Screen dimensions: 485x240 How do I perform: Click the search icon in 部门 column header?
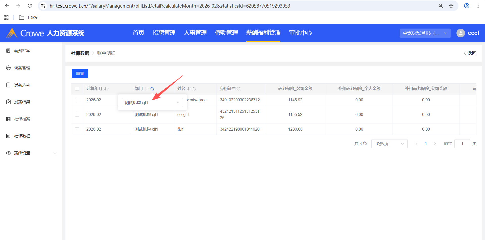(x=152, y=89)
